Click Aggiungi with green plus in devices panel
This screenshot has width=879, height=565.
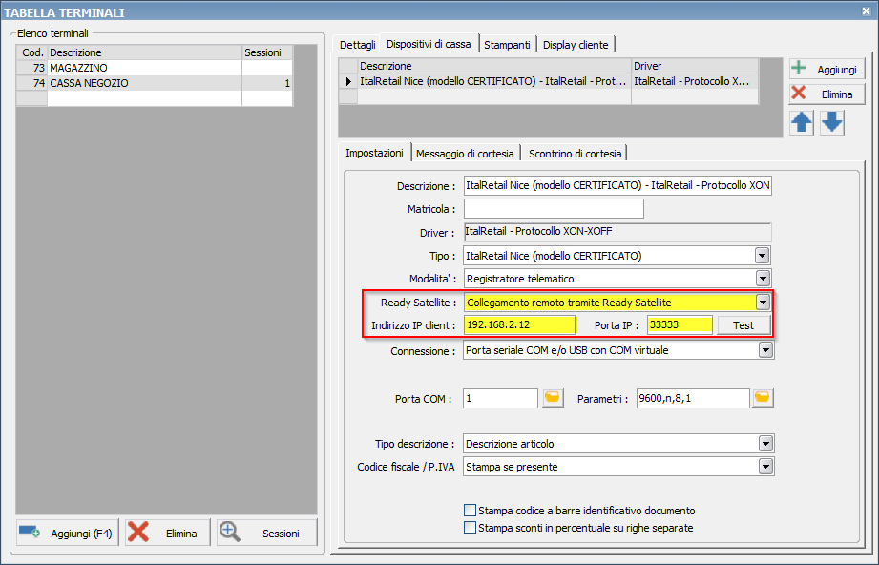coord(827,70)
